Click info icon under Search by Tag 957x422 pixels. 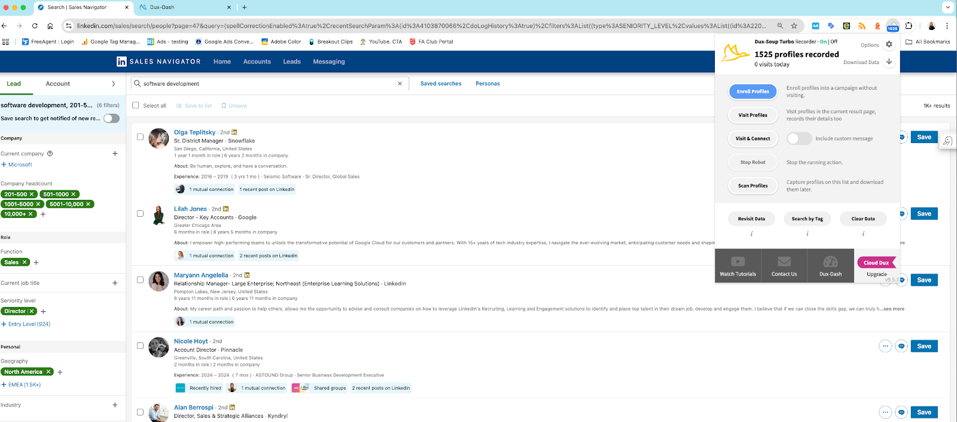point(807,233)
